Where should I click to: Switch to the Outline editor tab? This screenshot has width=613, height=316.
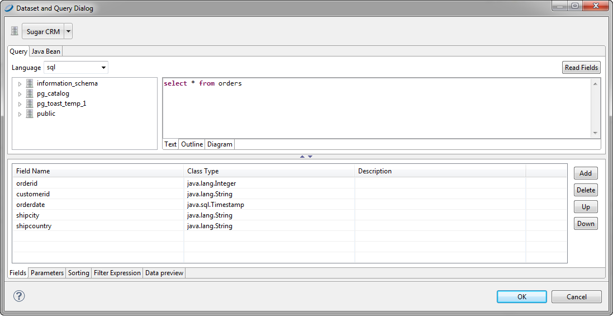pyautogui.click(x=192, y=144)
